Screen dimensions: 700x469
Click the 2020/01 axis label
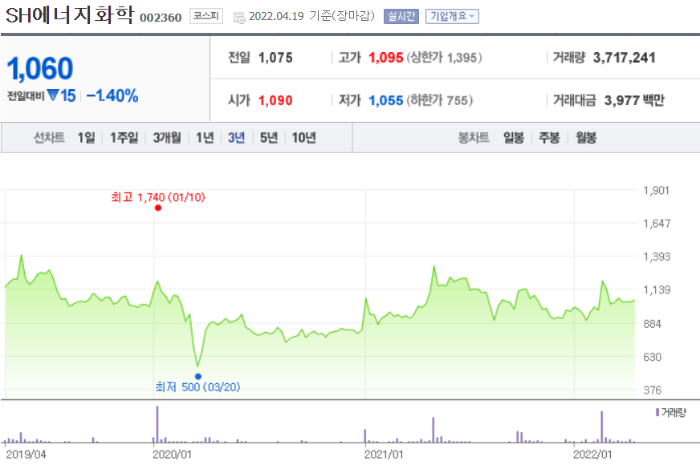click(172, 455)
